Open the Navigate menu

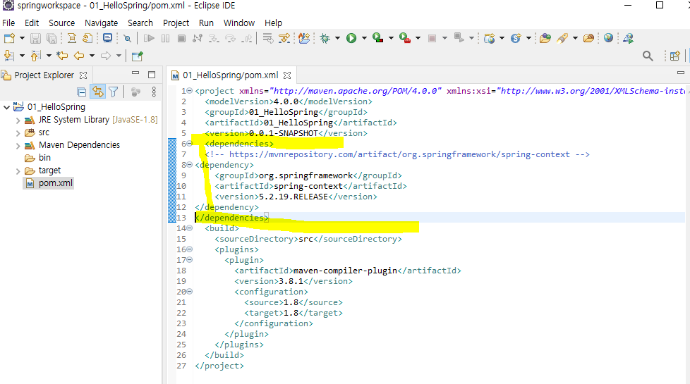[101, 23]
